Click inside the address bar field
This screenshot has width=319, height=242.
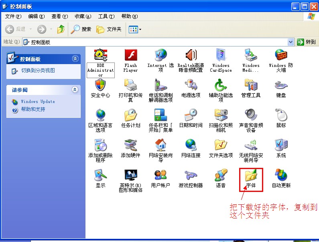pos(161,42)
